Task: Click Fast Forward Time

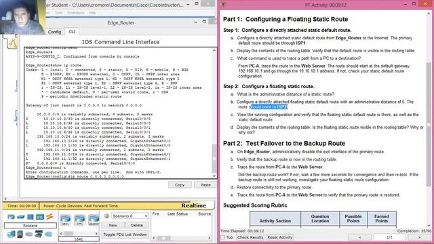Action: [101, 206]
